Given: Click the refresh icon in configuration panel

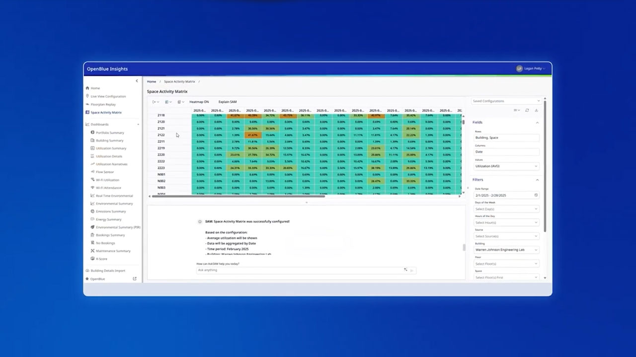Looking at the screenshot, I should point(527,111).
